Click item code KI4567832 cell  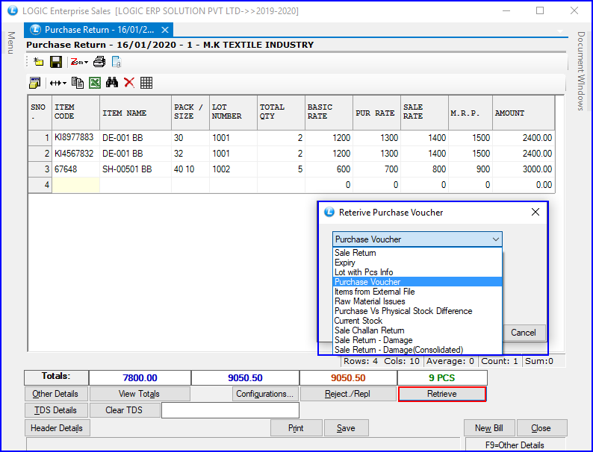pos(75,154)
